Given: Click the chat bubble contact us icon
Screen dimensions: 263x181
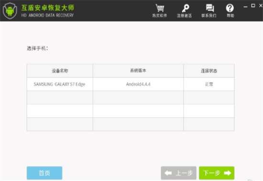Looking at the screenshot, I should pos(209,8).
